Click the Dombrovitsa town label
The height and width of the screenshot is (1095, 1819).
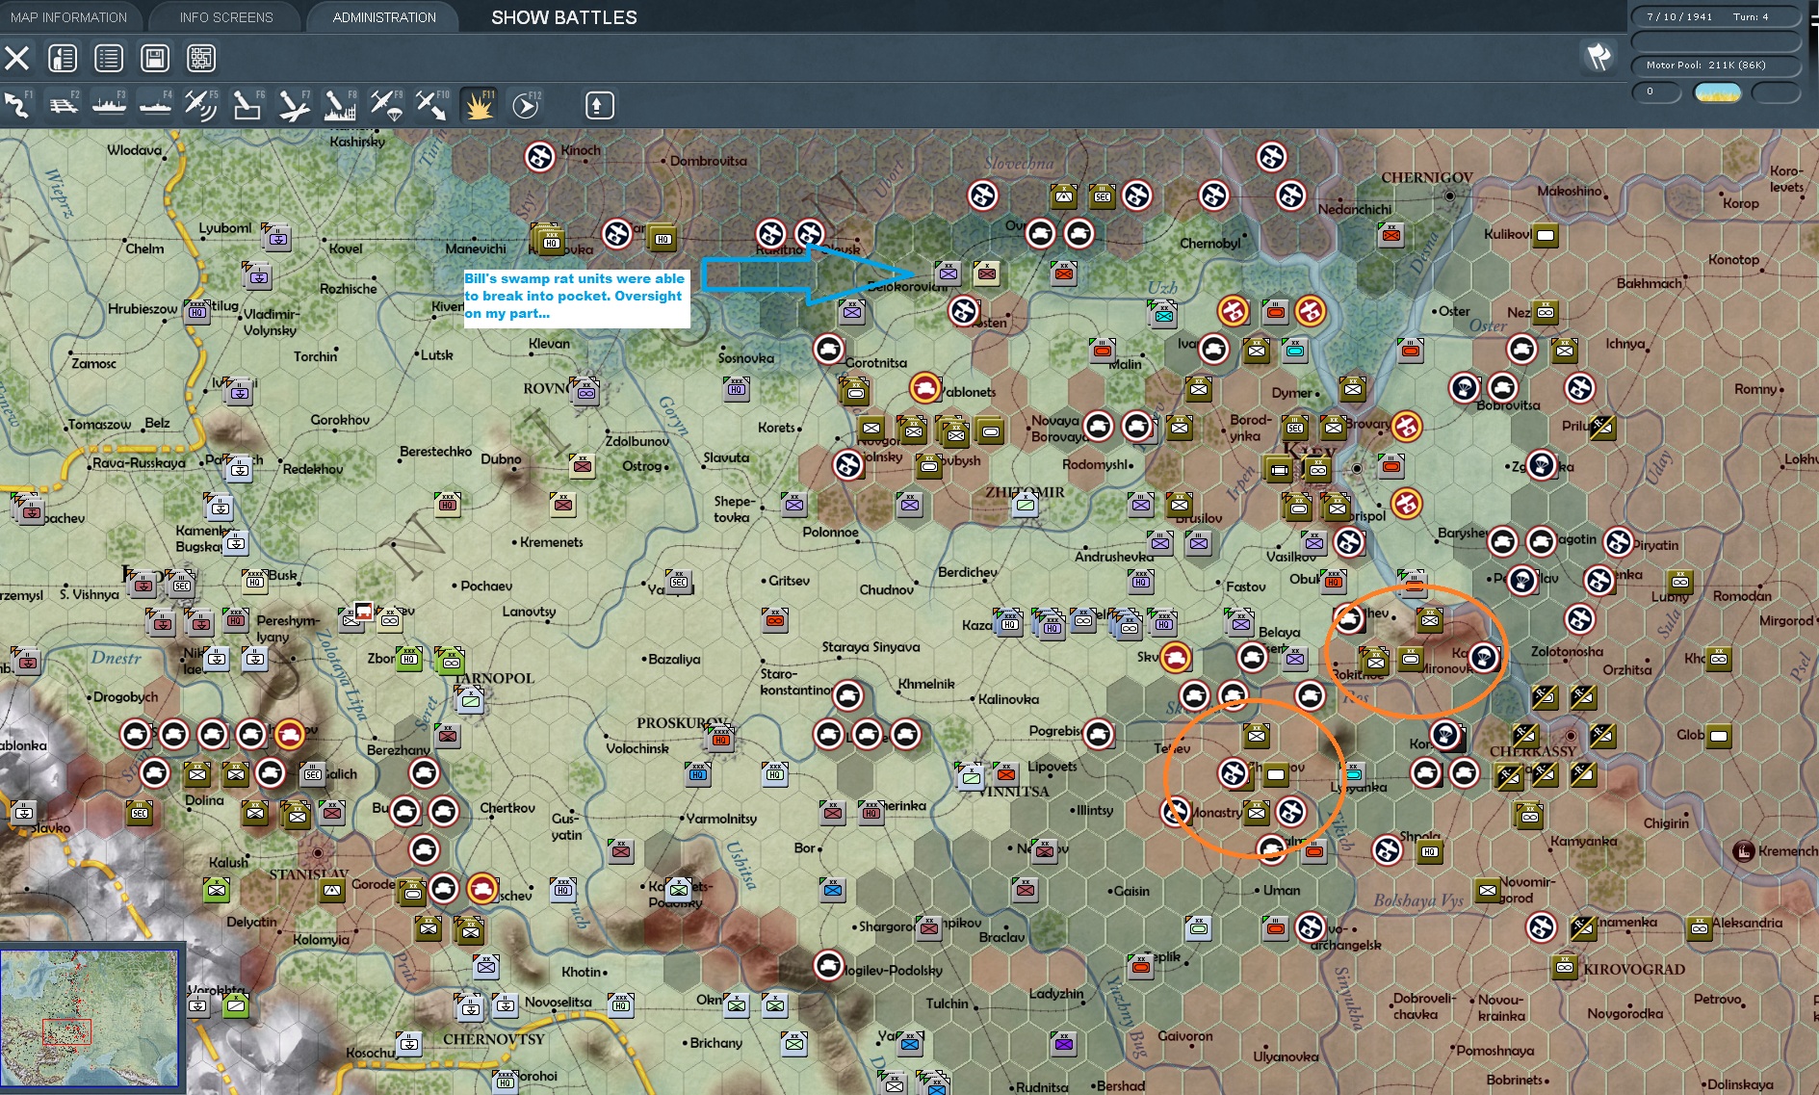coord(709,161)
